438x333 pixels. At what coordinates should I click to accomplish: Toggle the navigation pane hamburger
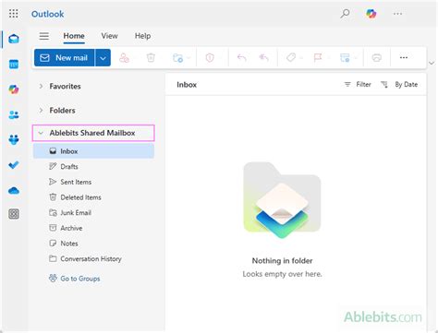point(44,36)
